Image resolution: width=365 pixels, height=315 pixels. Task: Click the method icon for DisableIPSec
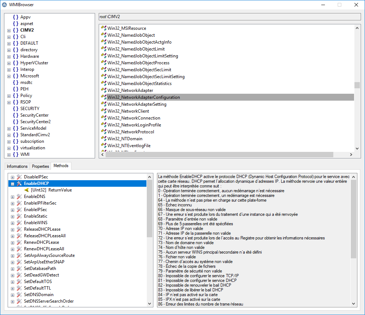[19, 177]
